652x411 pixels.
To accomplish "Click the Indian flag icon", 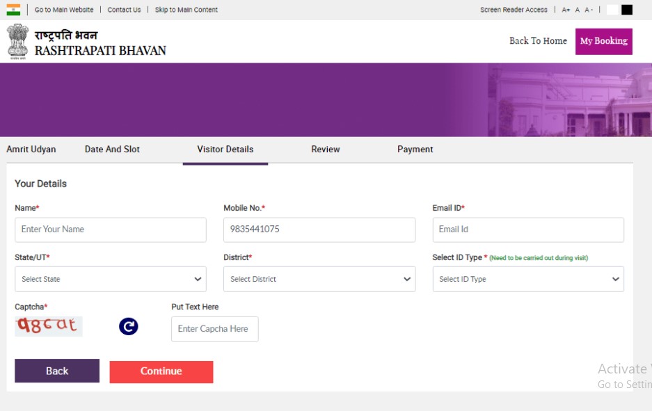I will 13,10.
